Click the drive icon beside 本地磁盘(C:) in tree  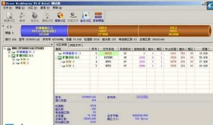(13, 52)
